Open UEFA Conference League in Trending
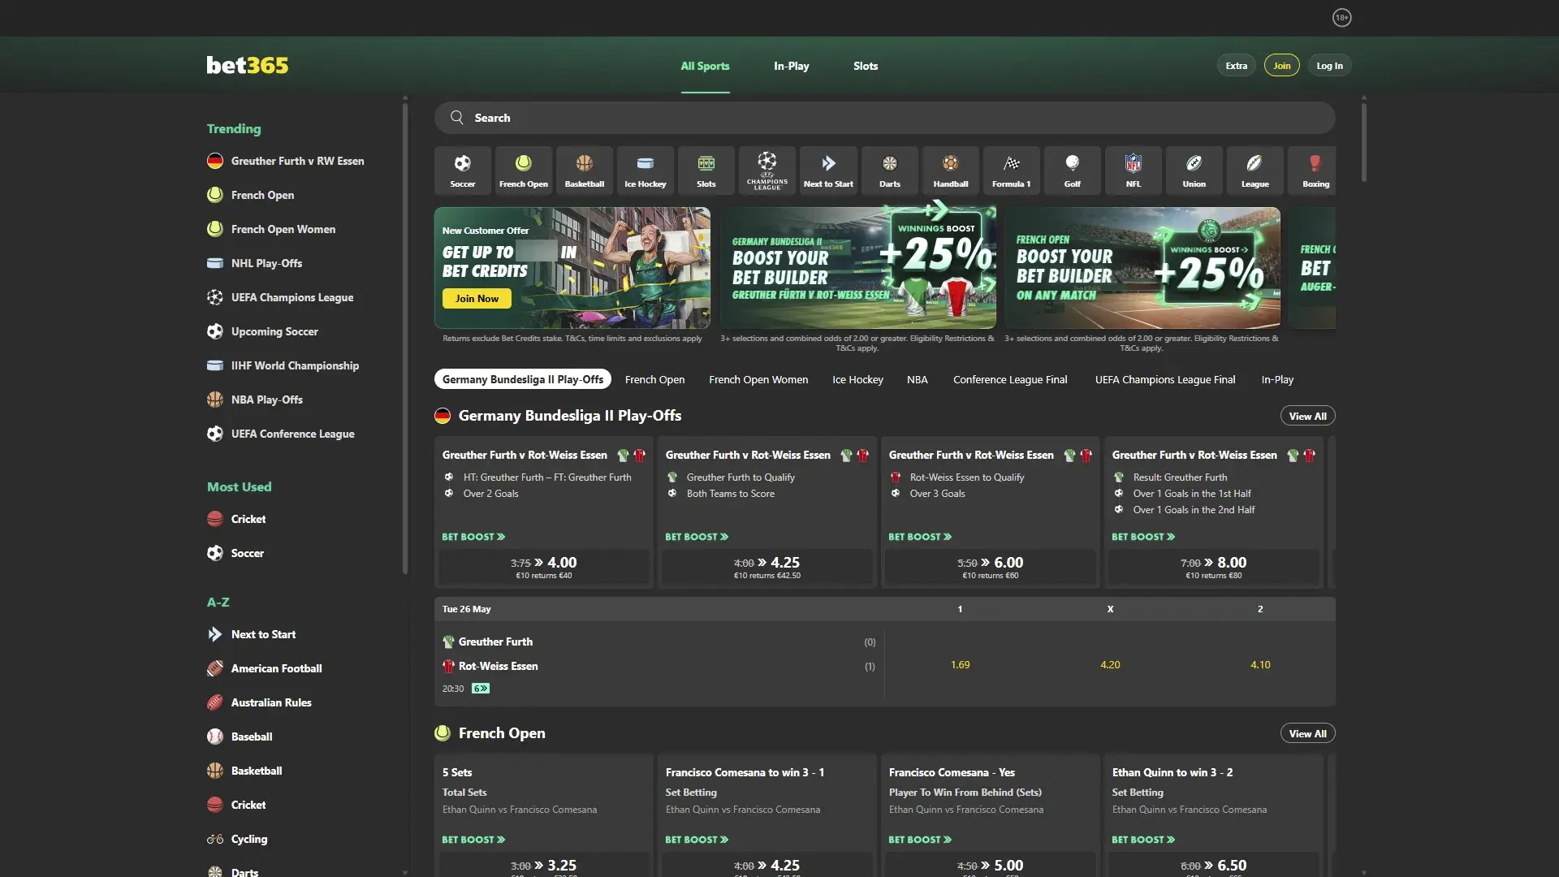This screenshot has width=1559, height=877. click(x=281, y=434)
